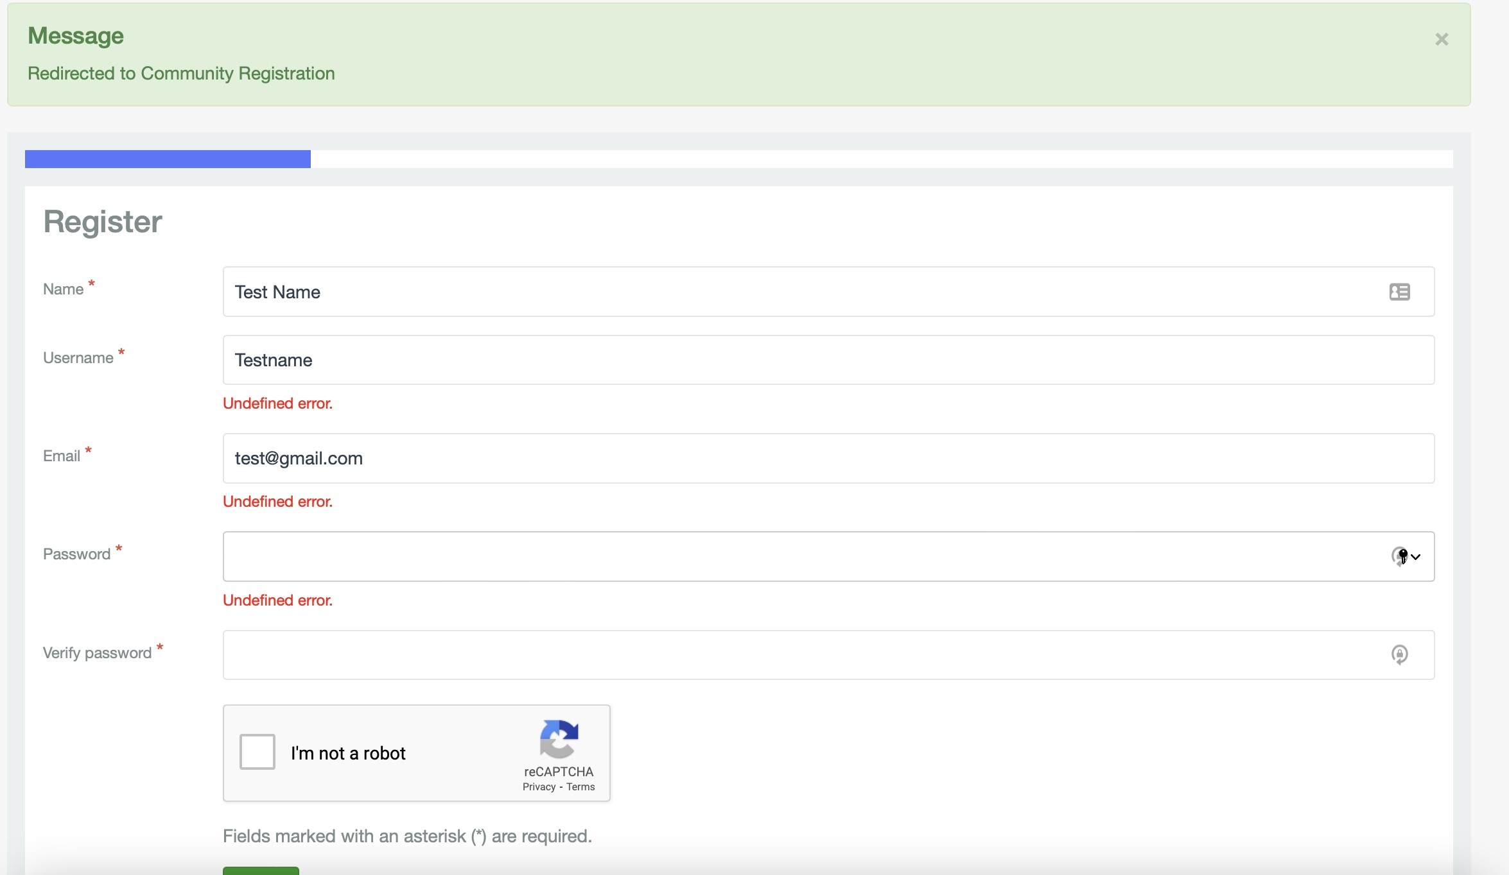Click the contact card icon in Name field
The image size is (1509, 875).
coord(1399,292)
